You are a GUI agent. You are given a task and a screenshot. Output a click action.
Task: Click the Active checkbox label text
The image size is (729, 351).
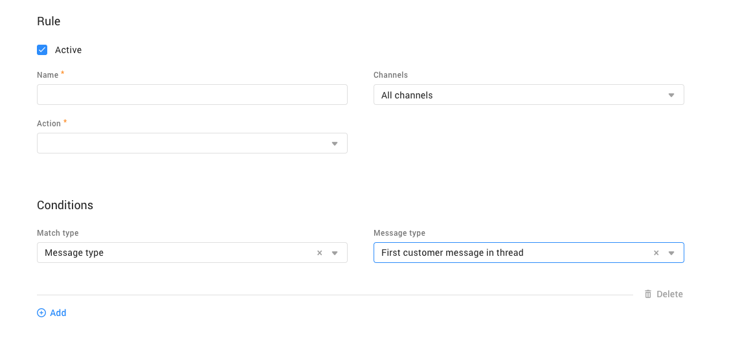tap(68, 50)
